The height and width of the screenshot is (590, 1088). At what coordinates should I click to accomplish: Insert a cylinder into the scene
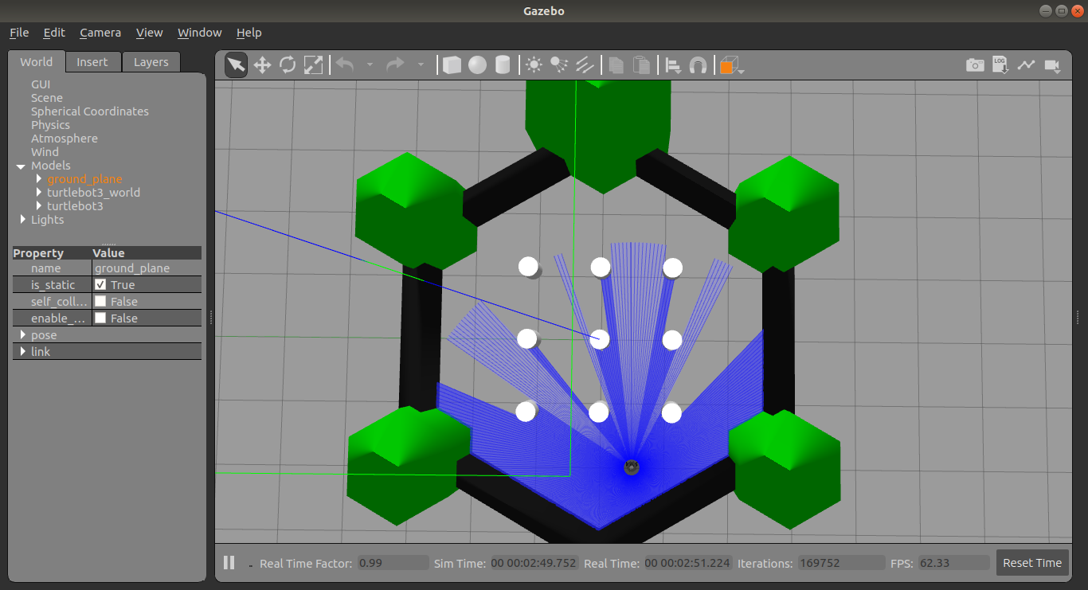[502, 64]
